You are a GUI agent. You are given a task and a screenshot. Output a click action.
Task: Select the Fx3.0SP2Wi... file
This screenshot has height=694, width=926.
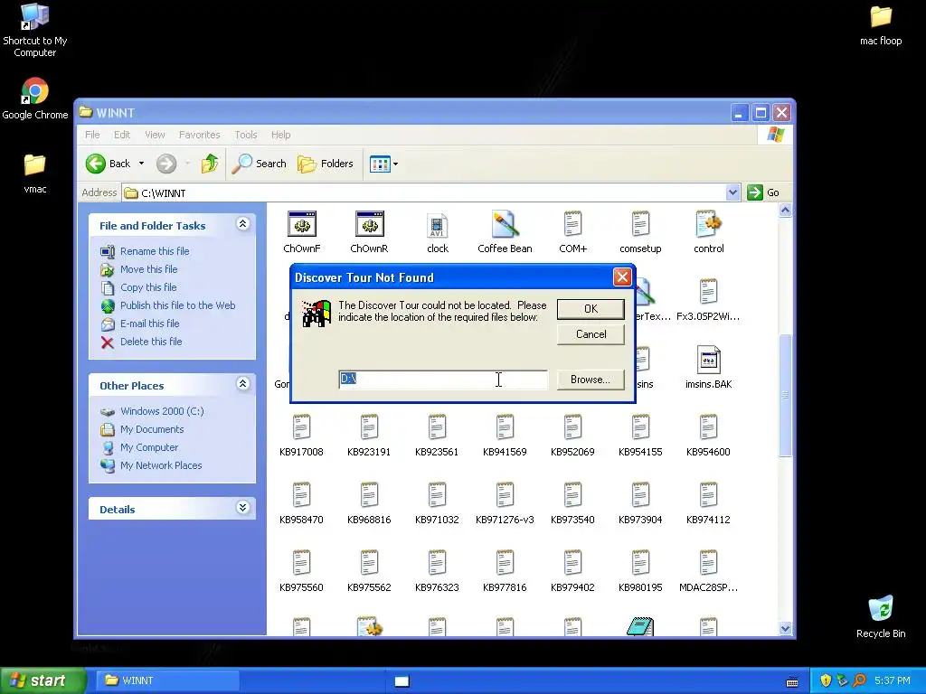708,293
